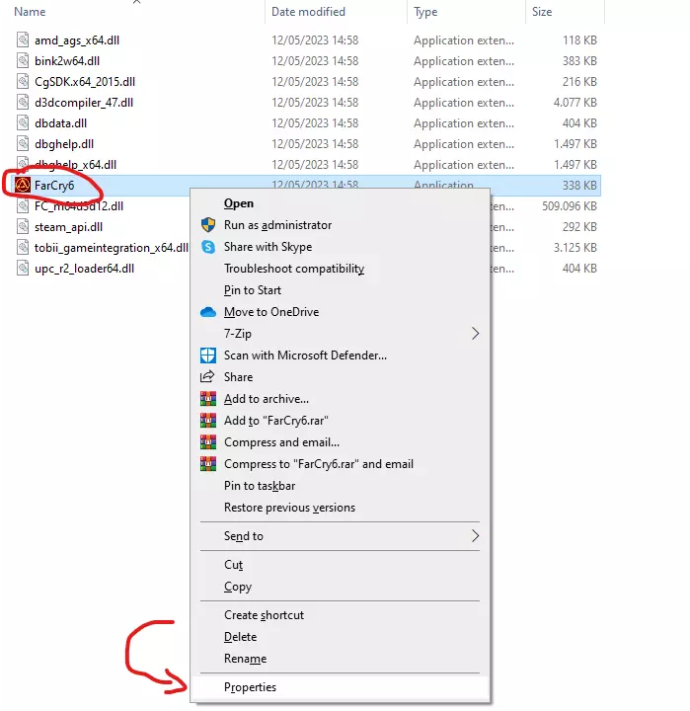Sort by the Name column header

[x=30, y=11]
